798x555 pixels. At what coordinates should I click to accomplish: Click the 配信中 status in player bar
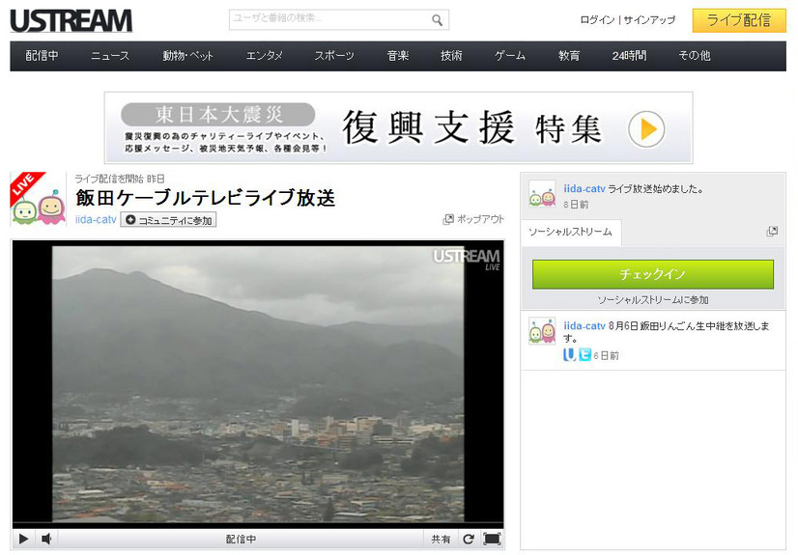coord(241,540)
